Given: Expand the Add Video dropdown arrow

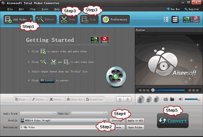Looking at the screenshot, I should pos(31,19).
